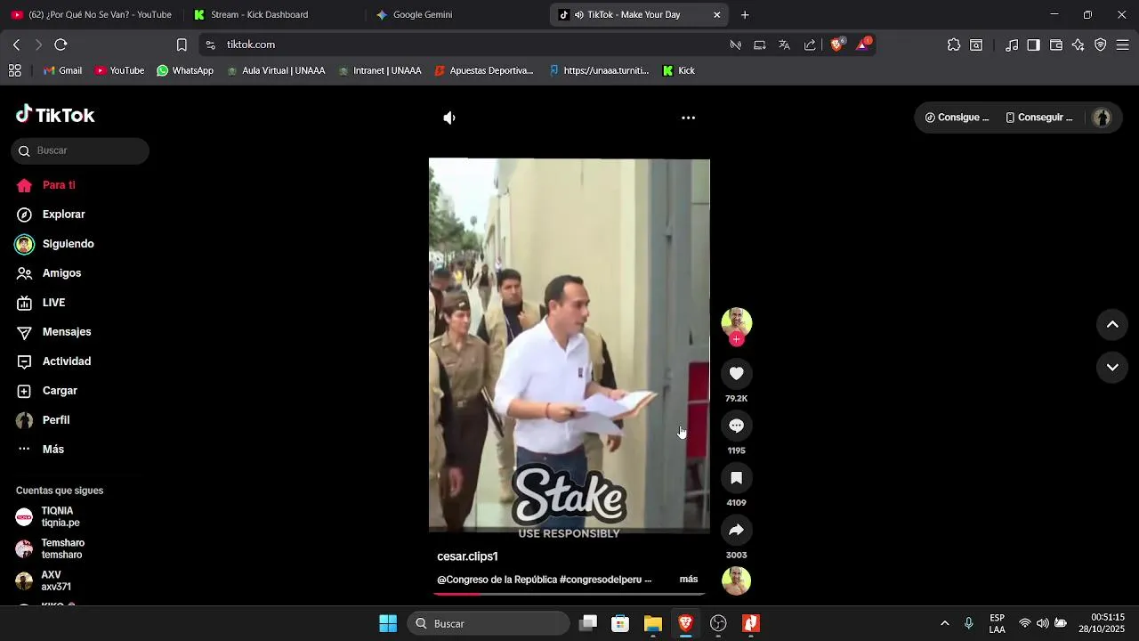The image size is (1139, 641).
Task: Click the TikTok sidebar search field
Action: click(80, 150)
